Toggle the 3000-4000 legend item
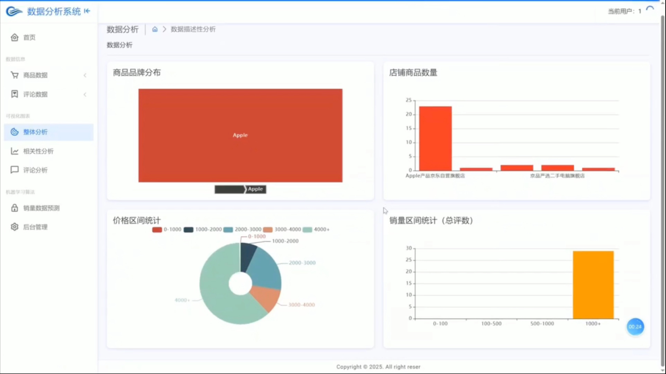Viewport: 666px width, 374px height. point(282,229)
